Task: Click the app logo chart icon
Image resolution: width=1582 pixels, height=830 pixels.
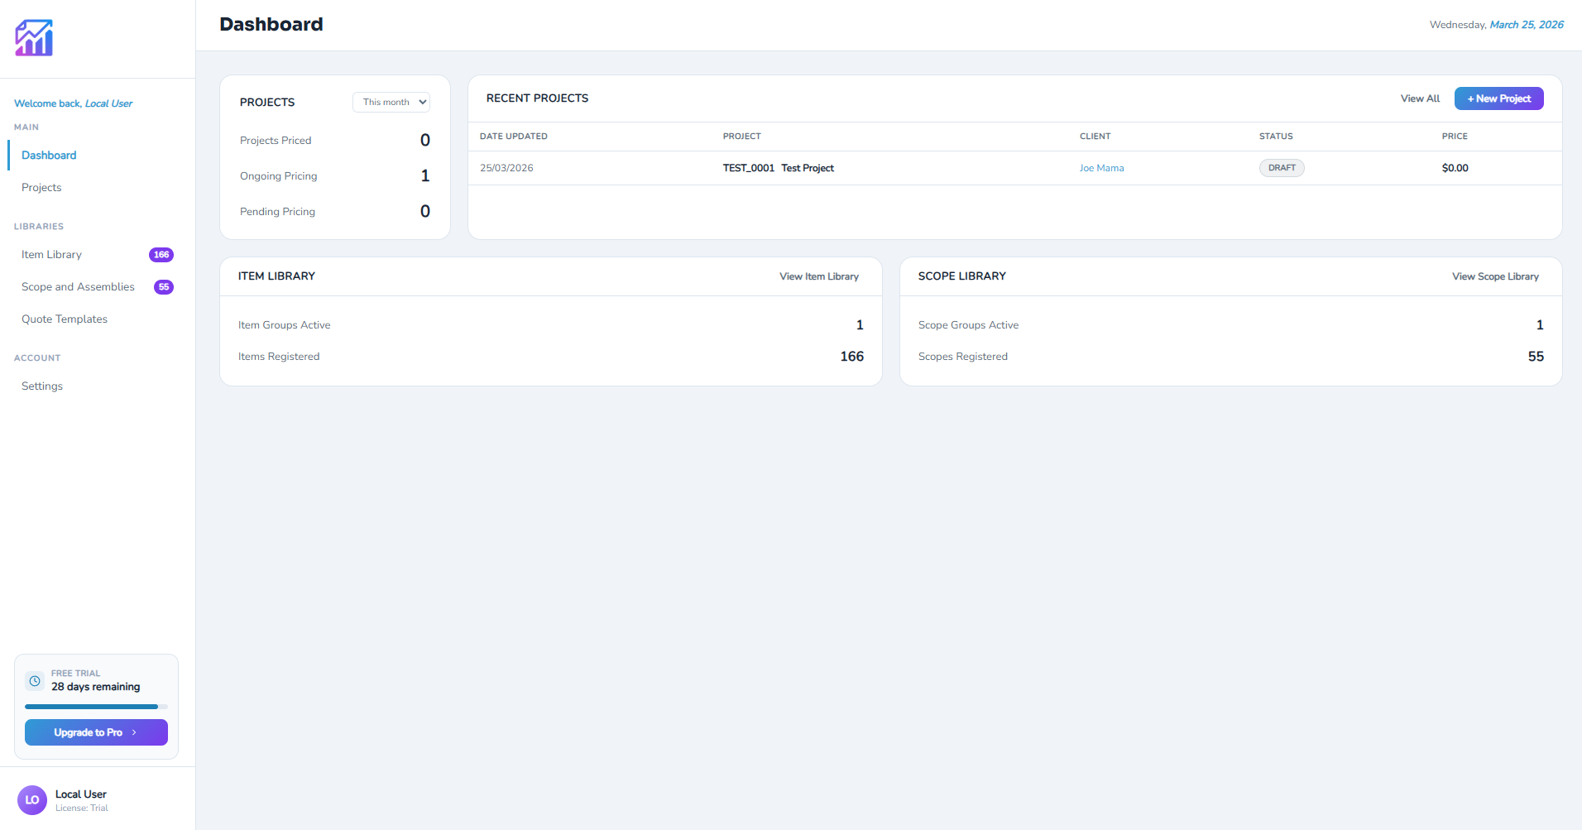Action: click(x=32, y=36)
